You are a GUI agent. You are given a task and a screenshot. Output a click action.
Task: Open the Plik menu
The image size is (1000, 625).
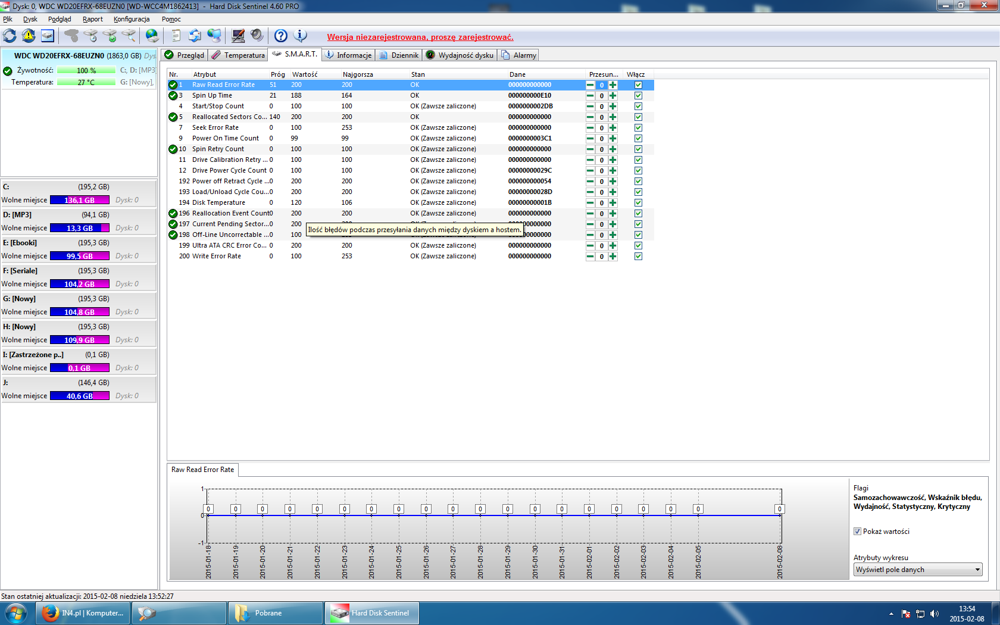click(x=8, y=19)
